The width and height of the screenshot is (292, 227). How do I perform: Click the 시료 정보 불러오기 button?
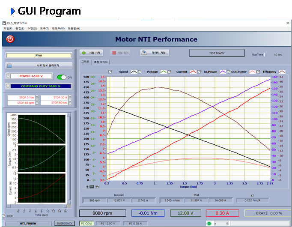tap(39, 66)
